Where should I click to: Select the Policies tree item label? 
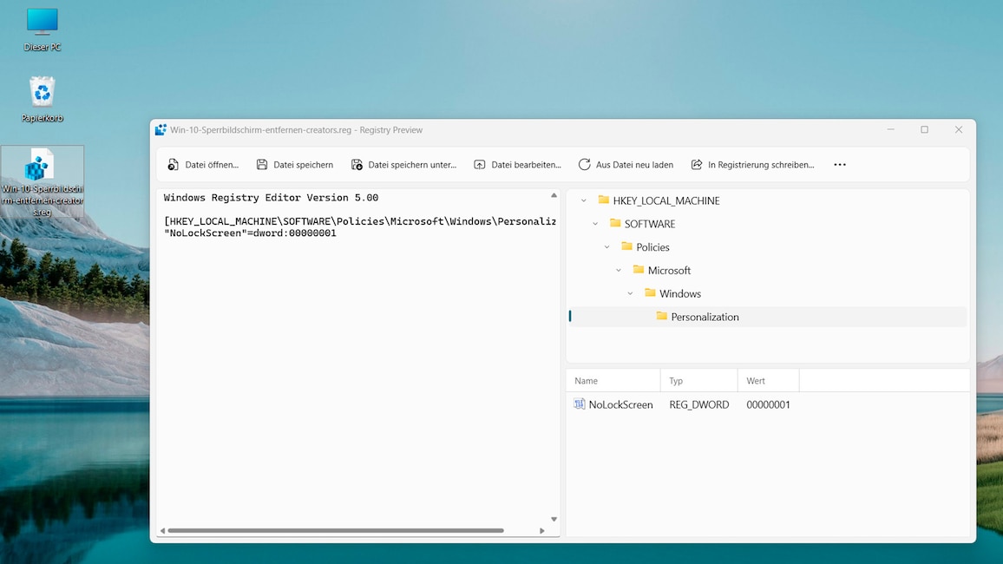click(652, 247)
